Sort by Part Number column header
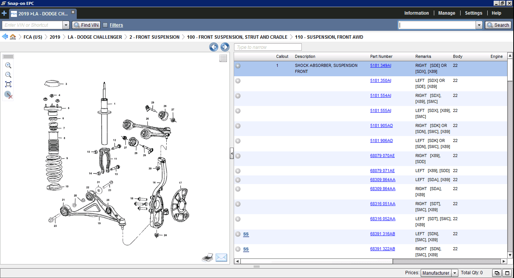Viewport: 514px width, 278px height. tap(381, 56)
